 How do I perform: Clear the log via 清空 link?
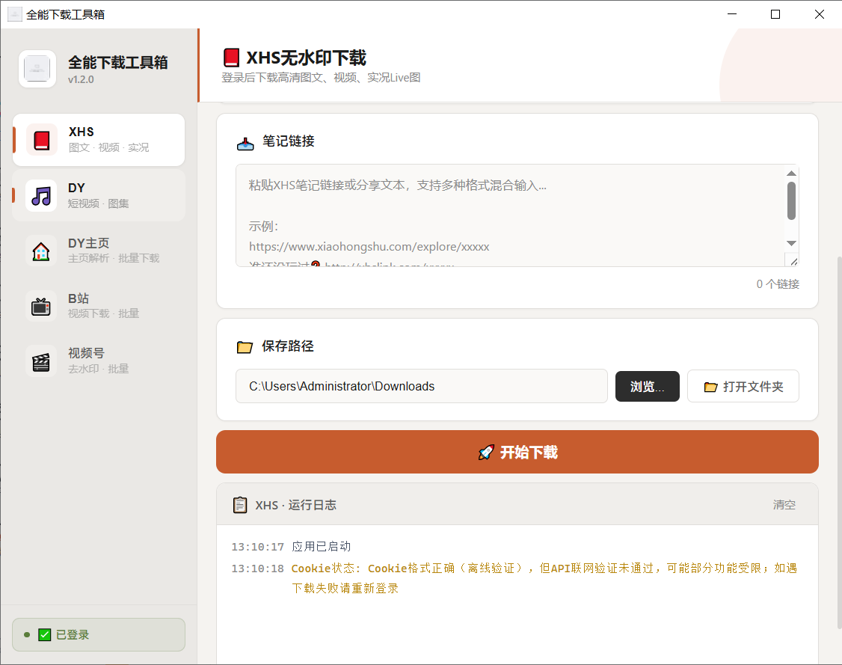click(x=784, y=505)
